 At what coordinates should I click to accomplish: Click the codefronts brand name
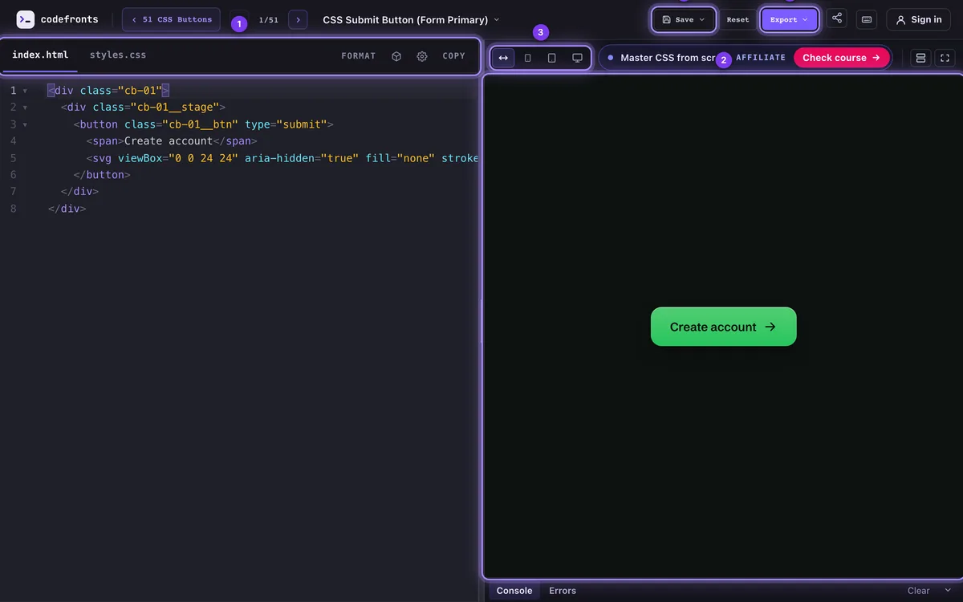tap(70, 19)
